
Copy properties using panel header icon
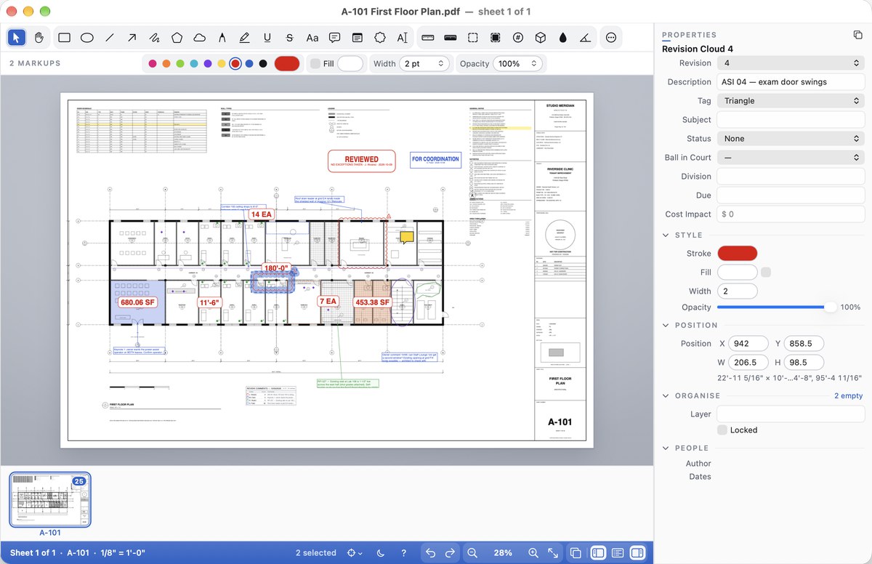pos(857,35)
